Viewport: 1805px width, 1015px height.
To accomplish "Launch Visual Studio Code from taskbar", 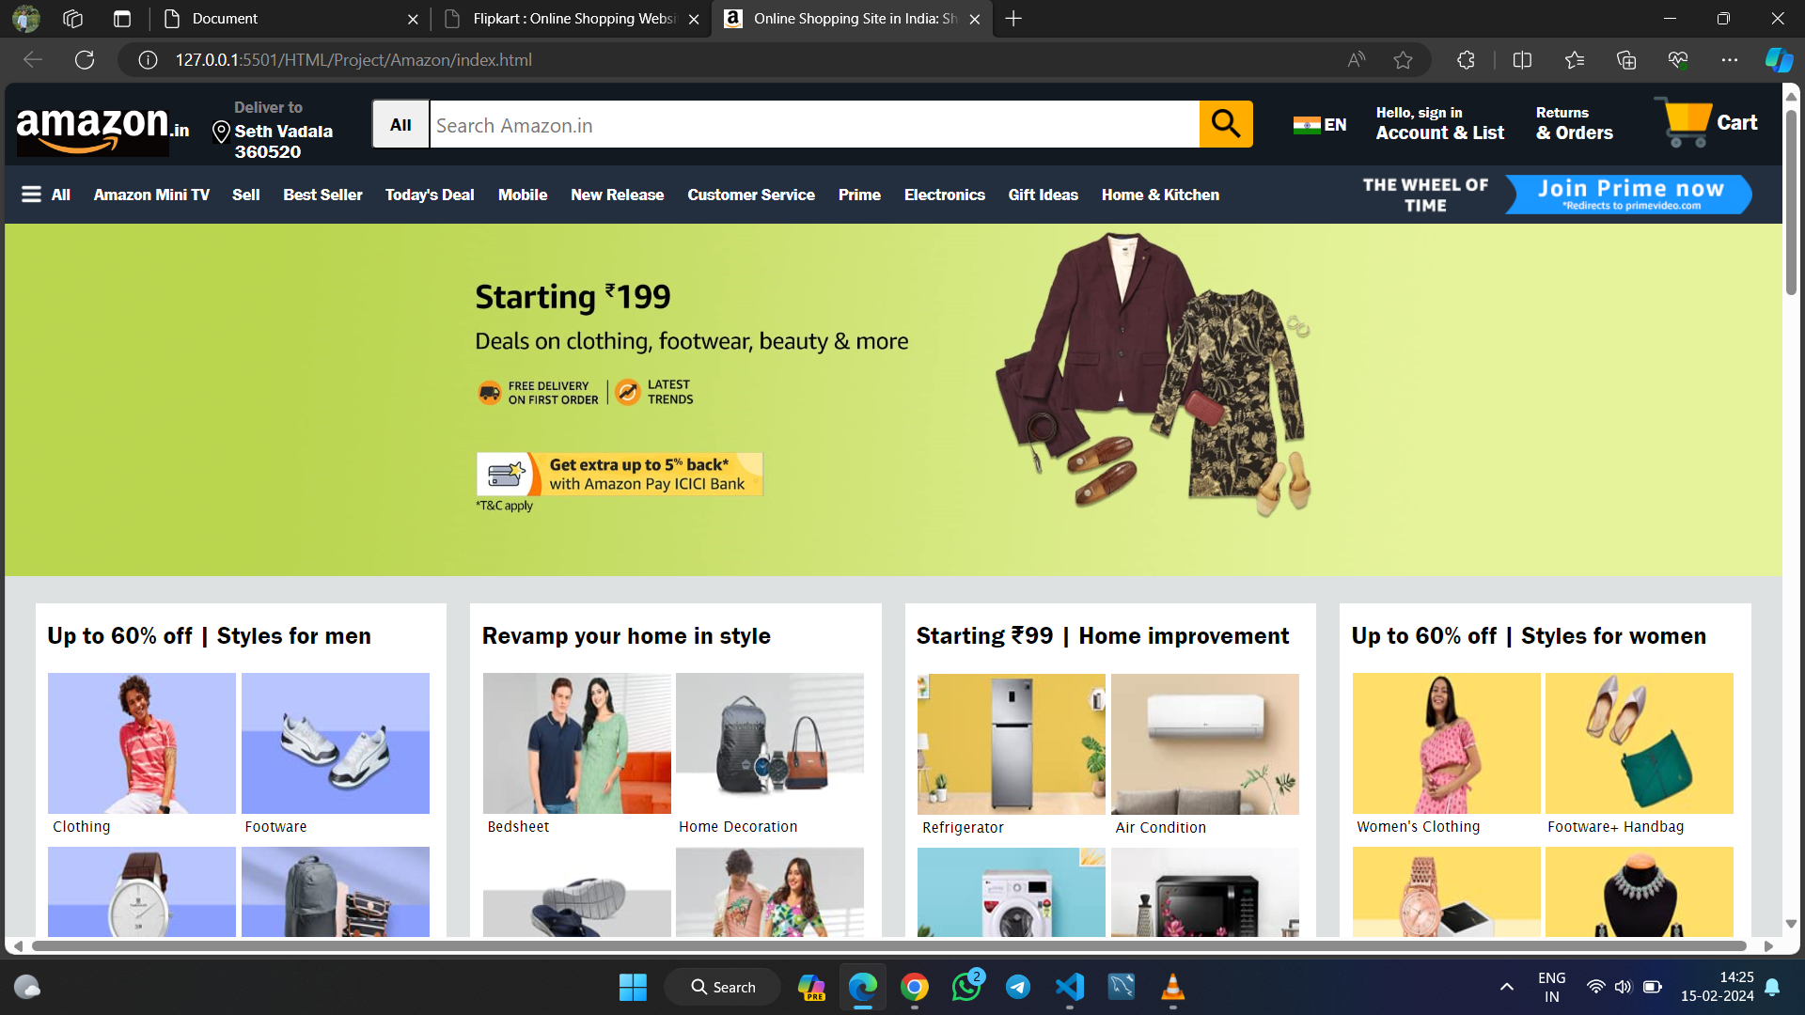I will (1070, 987).
